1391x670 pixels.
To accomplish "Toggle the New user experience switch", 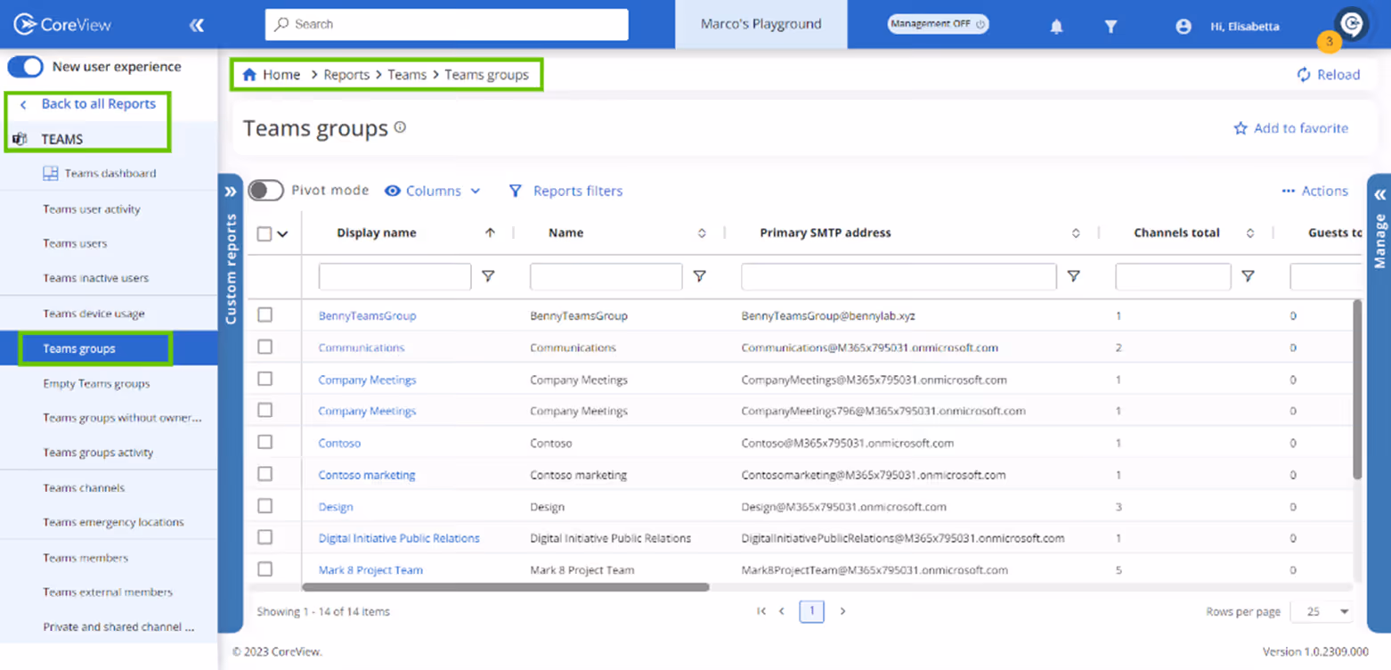I will click(x=26, y=66).
